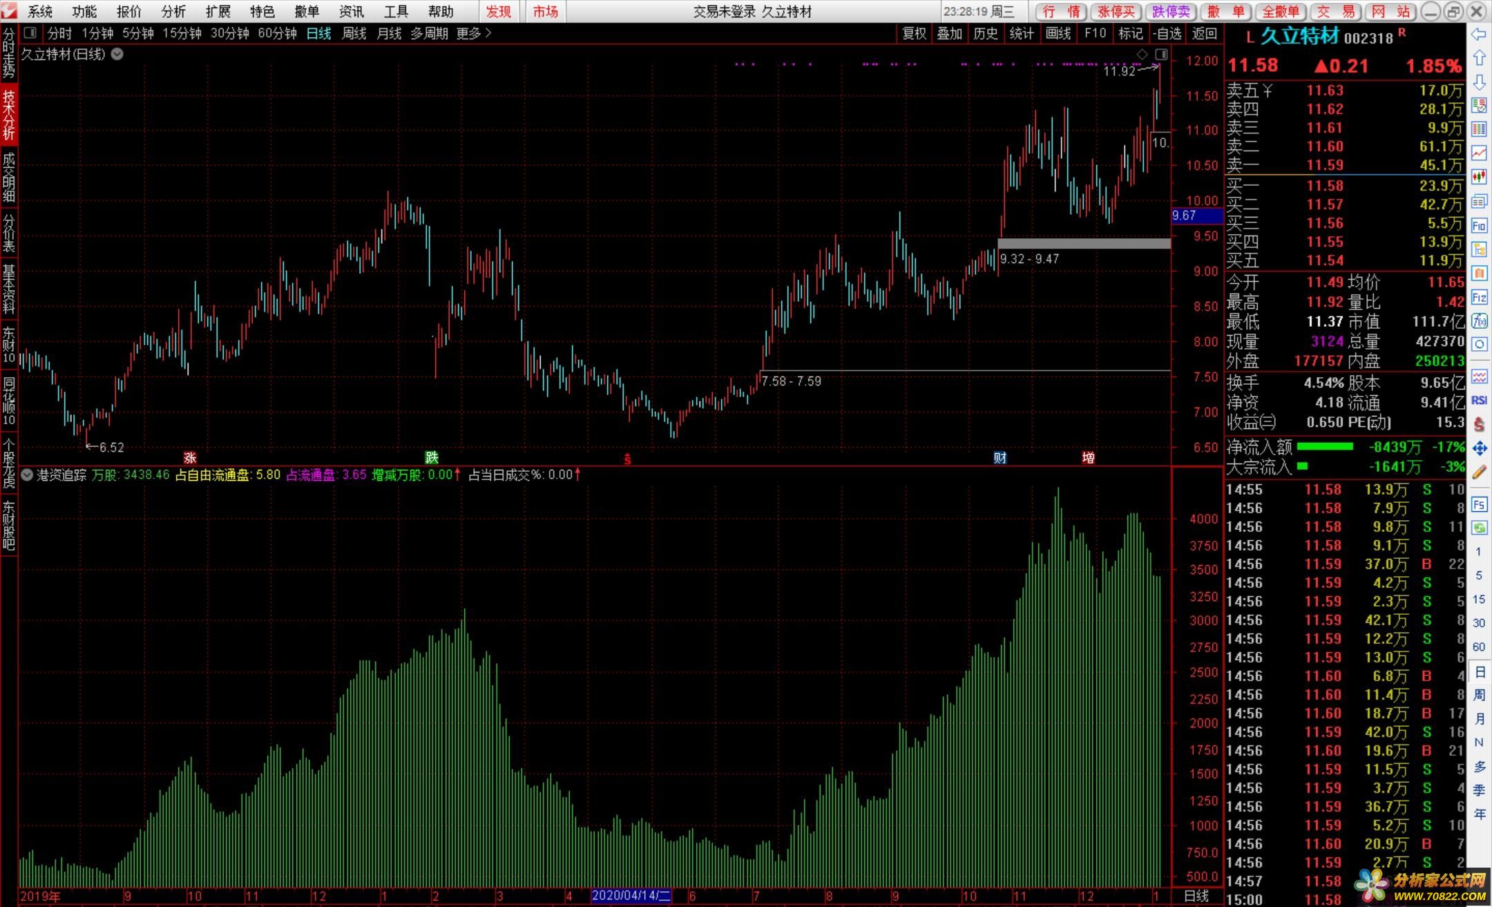
Task: Open the f(x) formula manager icon
Action: (x=1479, y=321)
